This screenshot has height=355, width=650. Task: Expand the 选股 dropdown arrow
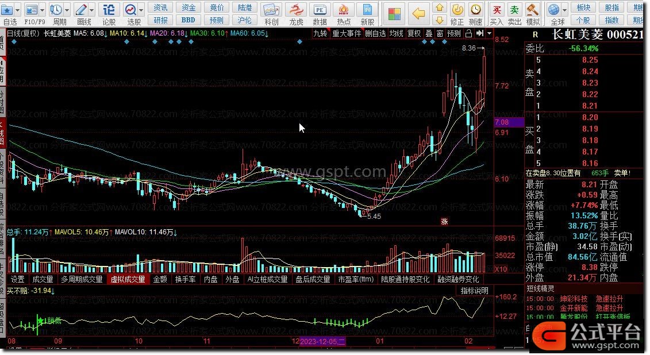pos(141,10)
